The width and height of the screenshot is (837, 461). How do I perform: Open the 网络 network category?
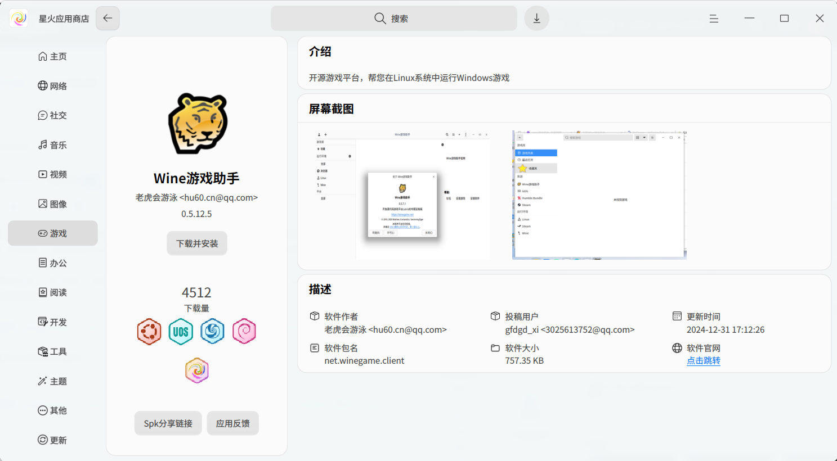click(53, 86)
